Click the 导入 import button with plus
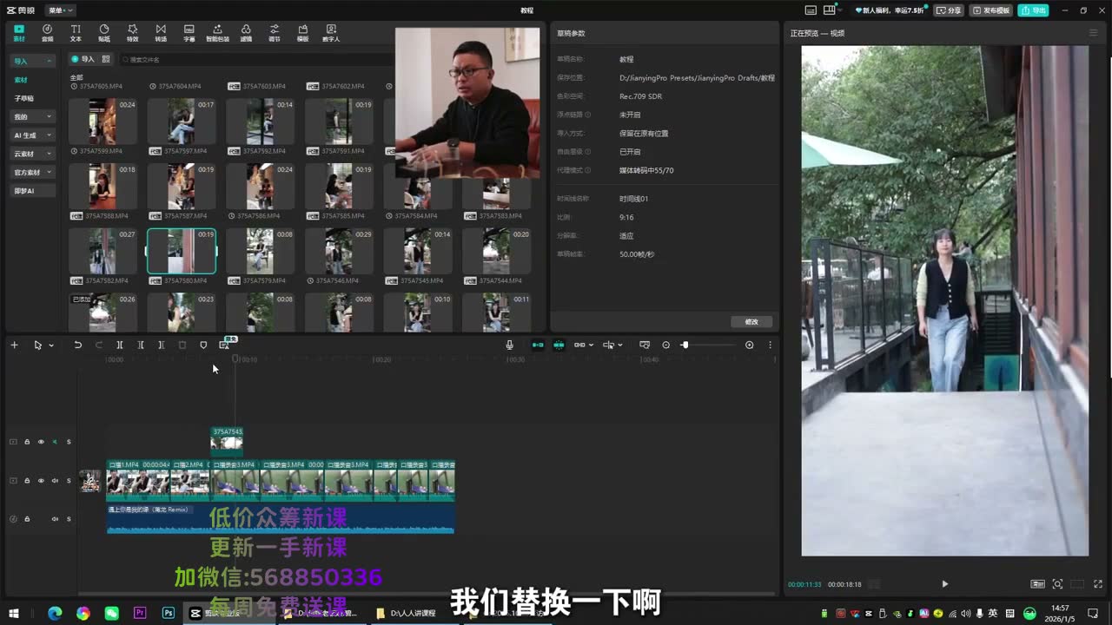Image resolution: width=1112 pixels, height=625 pixels. (x=83, y=59)
